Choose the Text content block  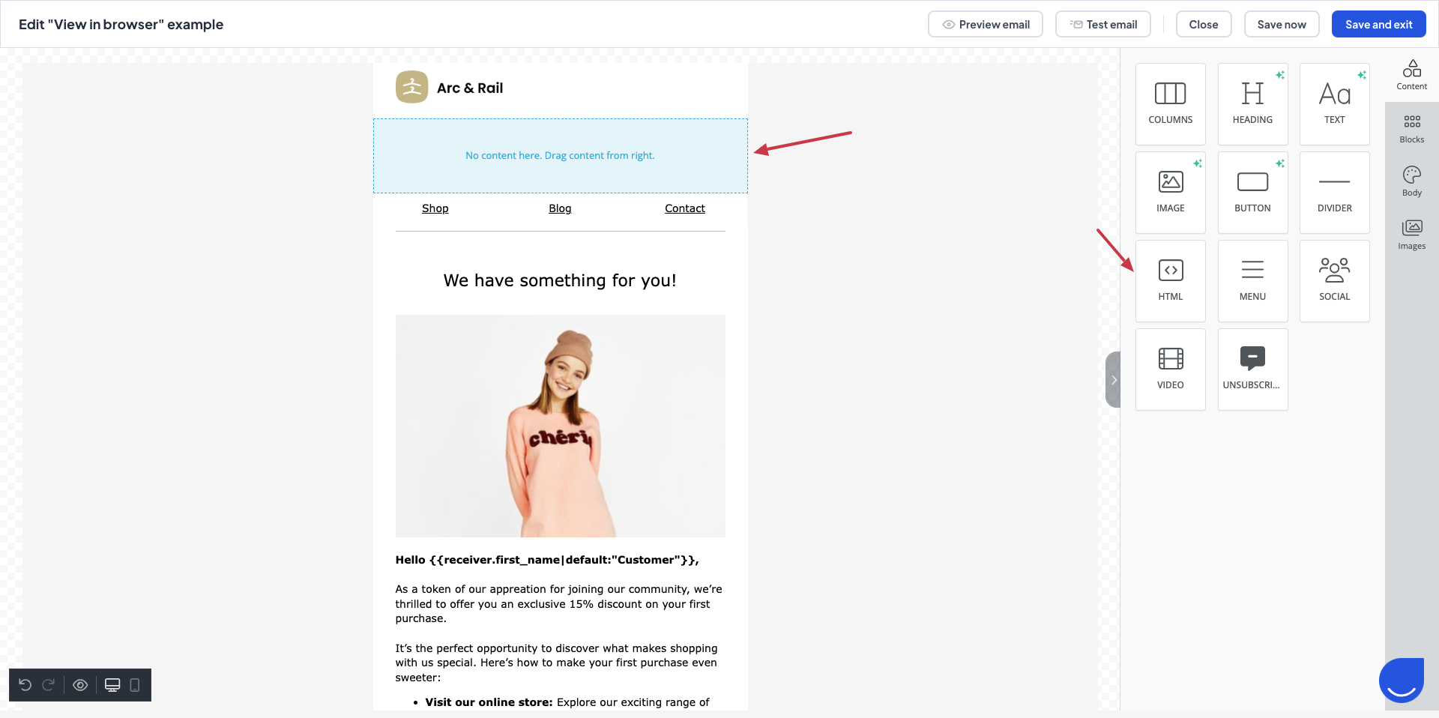pos(1334,103)
